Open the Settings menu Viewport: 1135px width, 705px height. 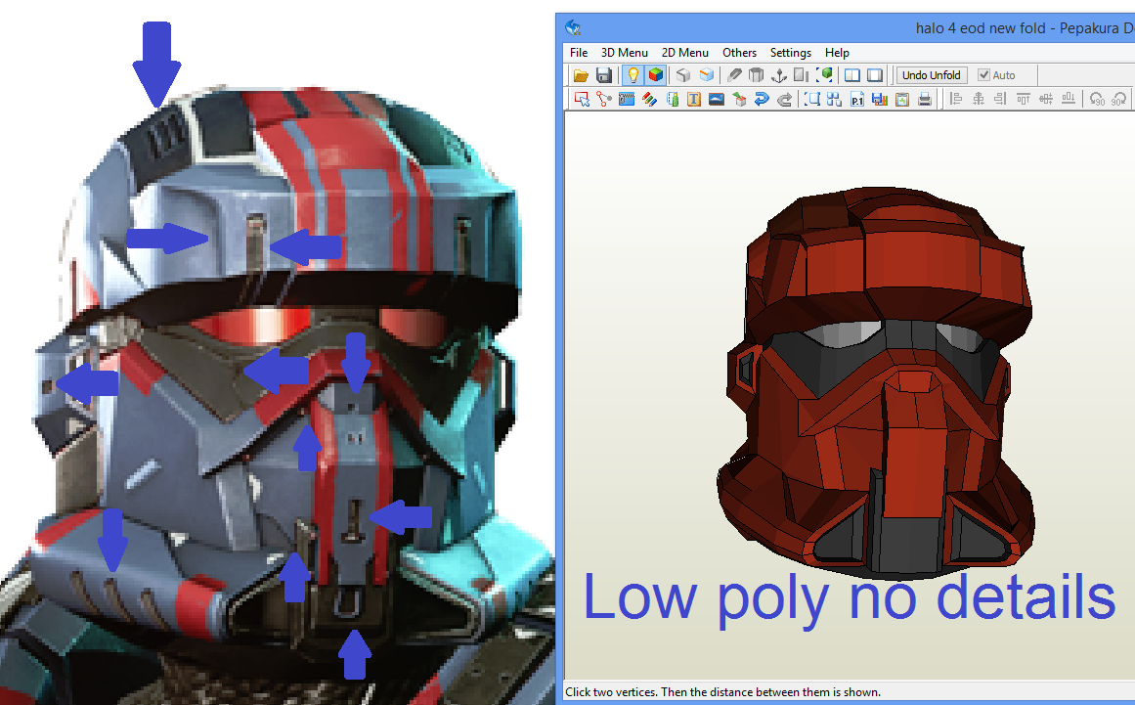point(791,52)
